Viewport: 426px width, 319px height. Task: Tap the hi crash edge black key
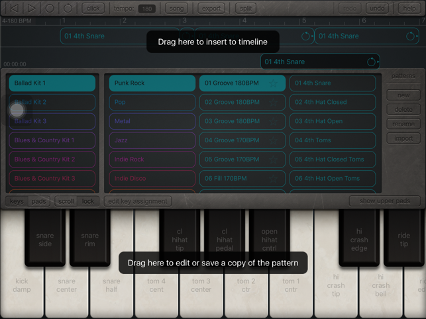pyautogui.click(x=359, y=238)
